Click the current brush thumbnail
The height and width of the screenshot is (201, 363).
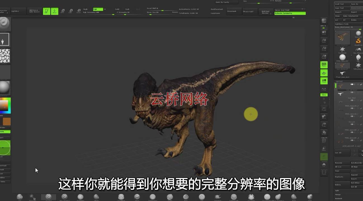[4, 24]
